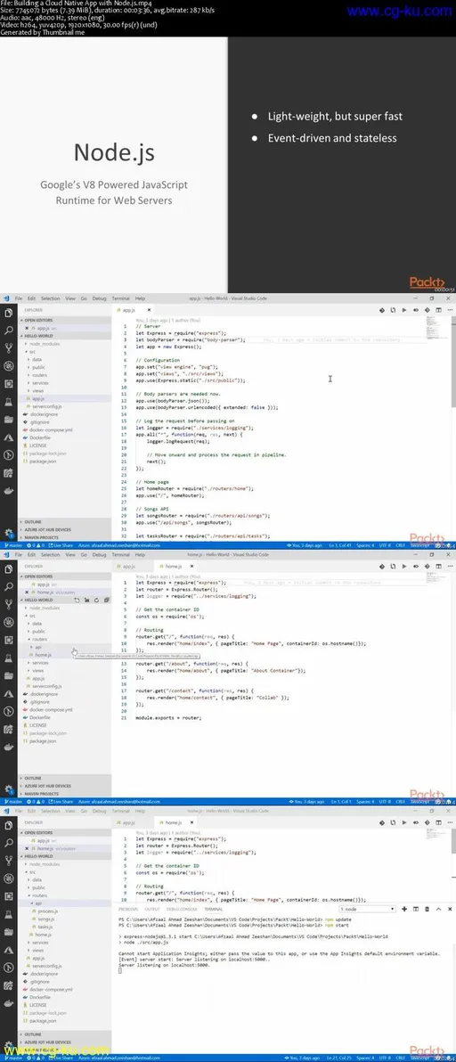This screenshot has width=456, height=1062.
Task: Open Explorer icon in terminal window's activity bar
Action: pyautogui.click(x=8, y=824)
